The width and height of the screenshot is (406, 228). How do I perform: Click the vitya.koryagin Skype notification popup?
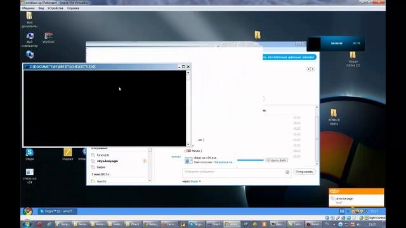[x=357, y=198]
